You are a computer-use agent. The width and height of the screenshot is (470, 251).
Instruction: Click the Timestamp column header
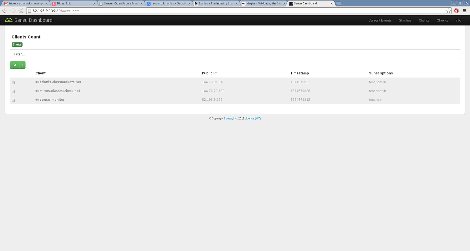[300, 73]
